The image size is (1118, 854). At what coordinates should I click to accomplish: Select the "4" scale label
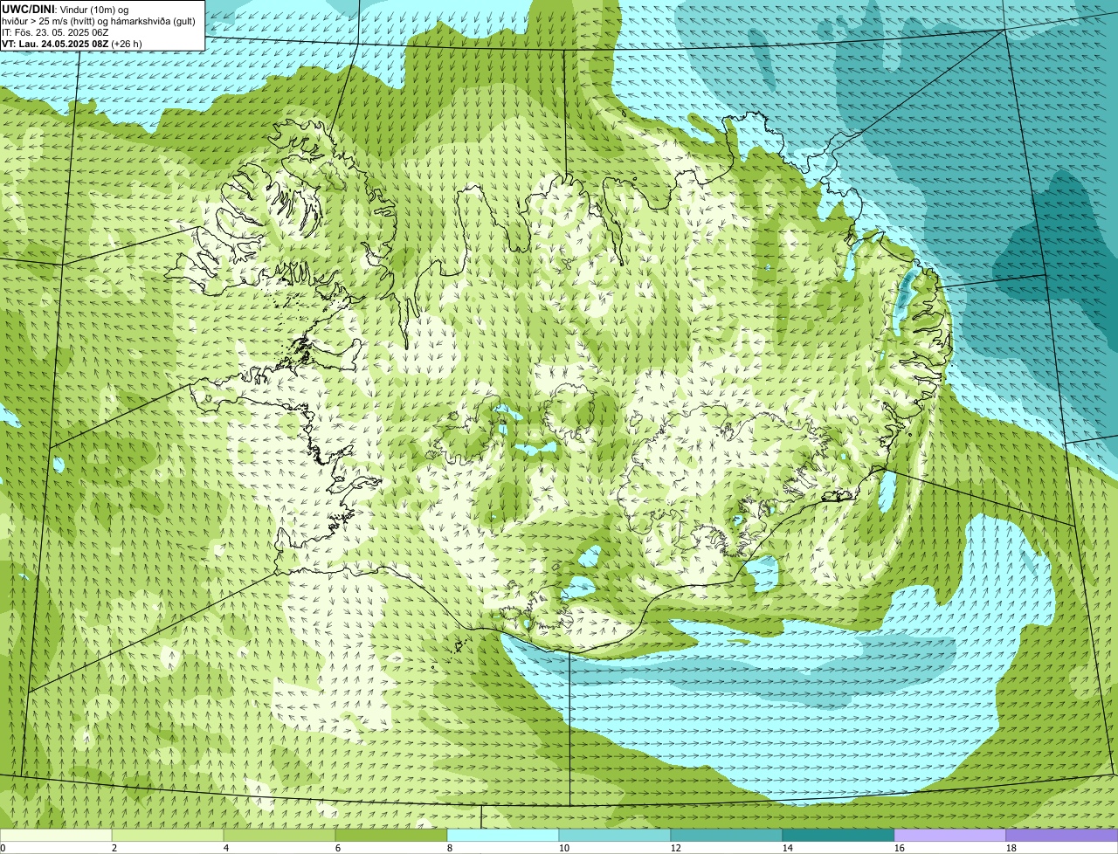(x=226, y=848)
